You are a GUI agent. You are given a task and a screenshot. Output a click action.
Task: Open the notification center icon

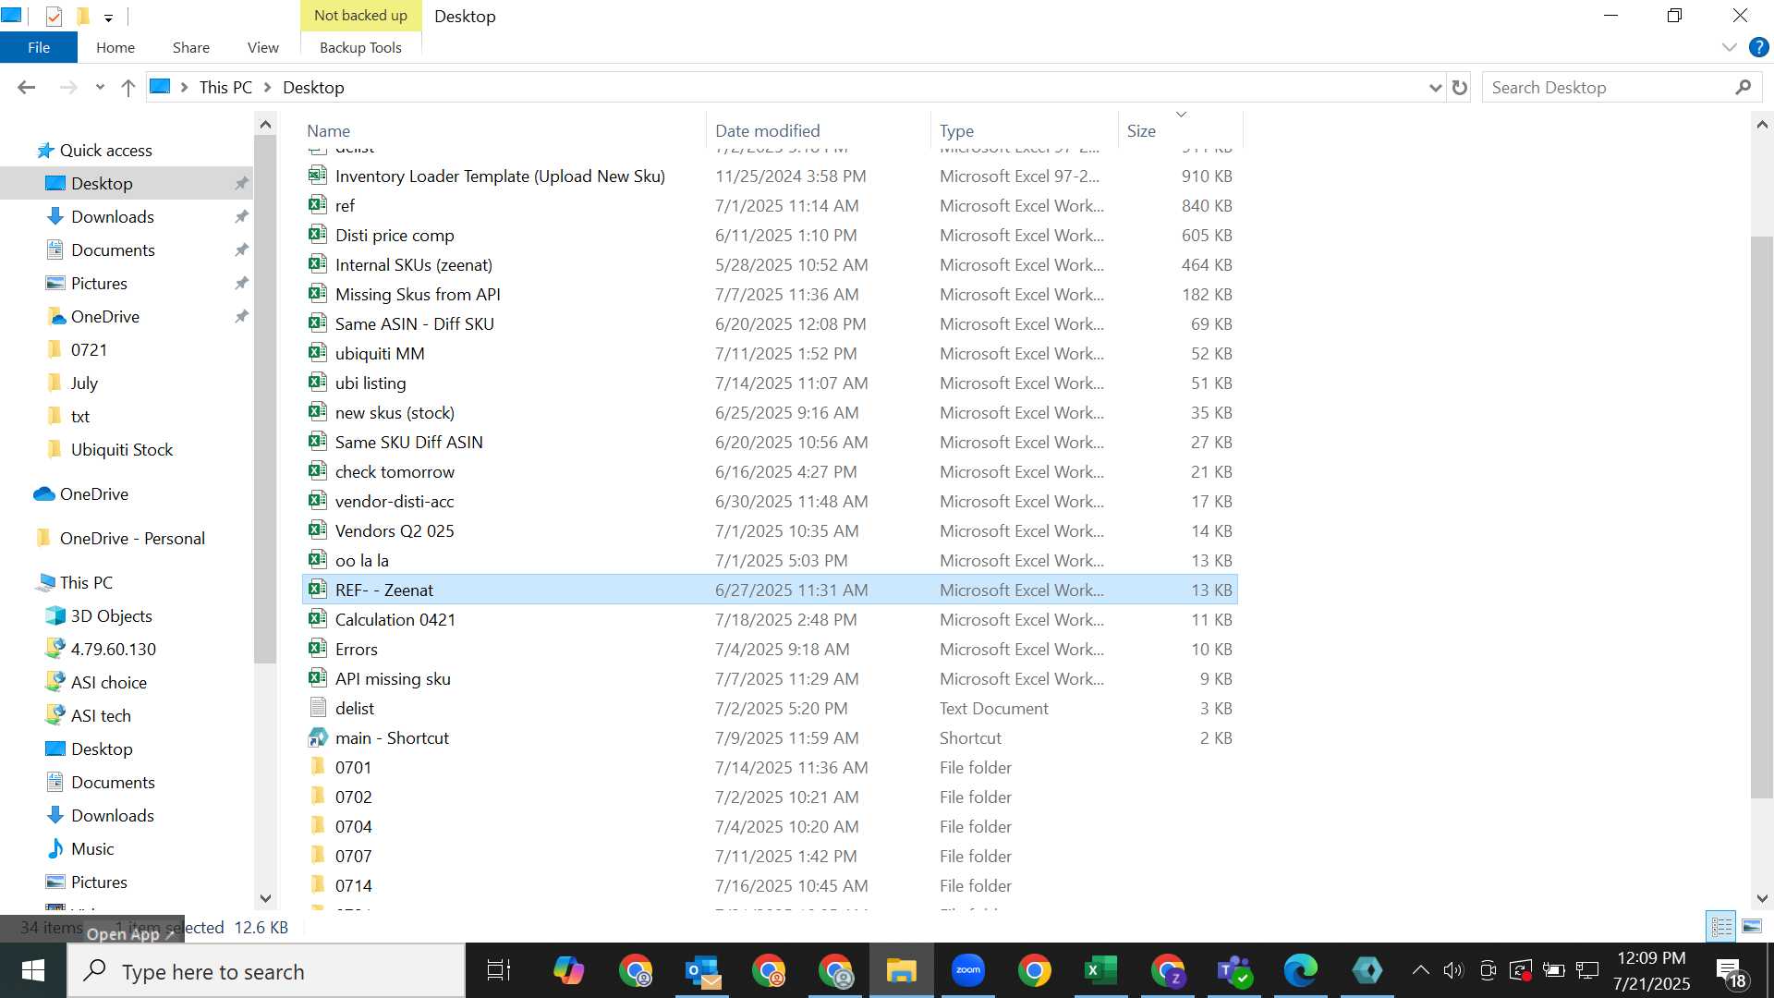[x=1731, y=971]
